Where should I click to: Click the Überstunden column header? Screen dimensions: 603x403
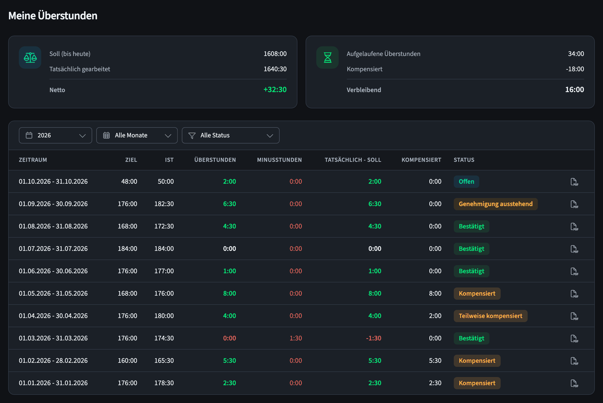(215, 160)
